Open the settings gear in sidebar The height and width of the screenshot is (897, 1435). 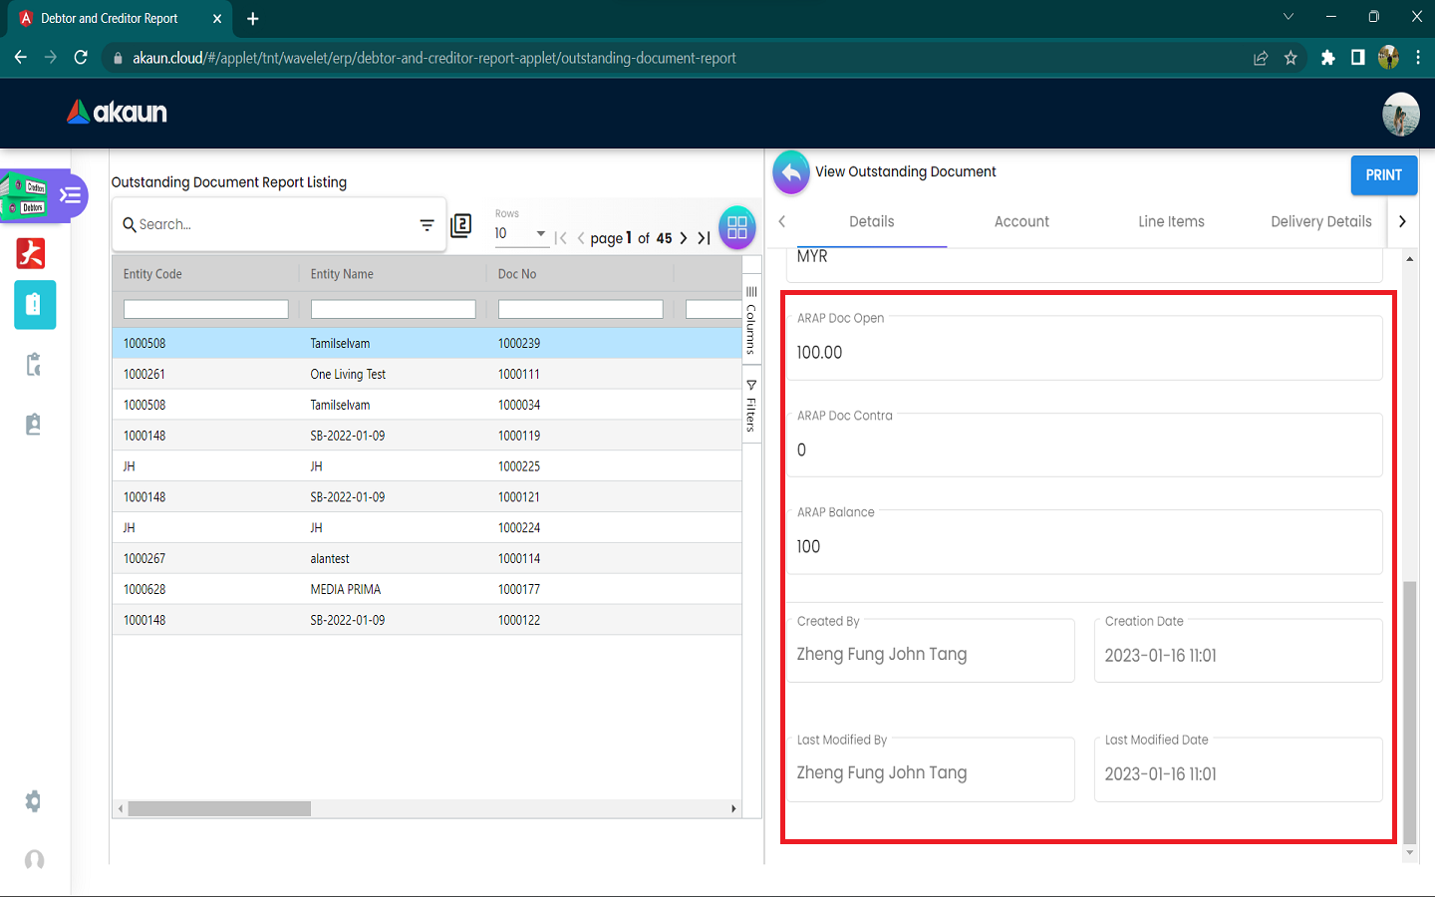(33, 801)
